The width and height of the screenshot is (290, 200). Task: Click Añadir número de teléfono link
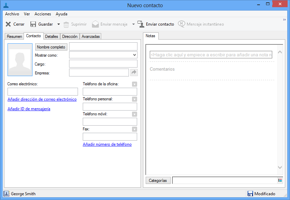click(107, 144)
